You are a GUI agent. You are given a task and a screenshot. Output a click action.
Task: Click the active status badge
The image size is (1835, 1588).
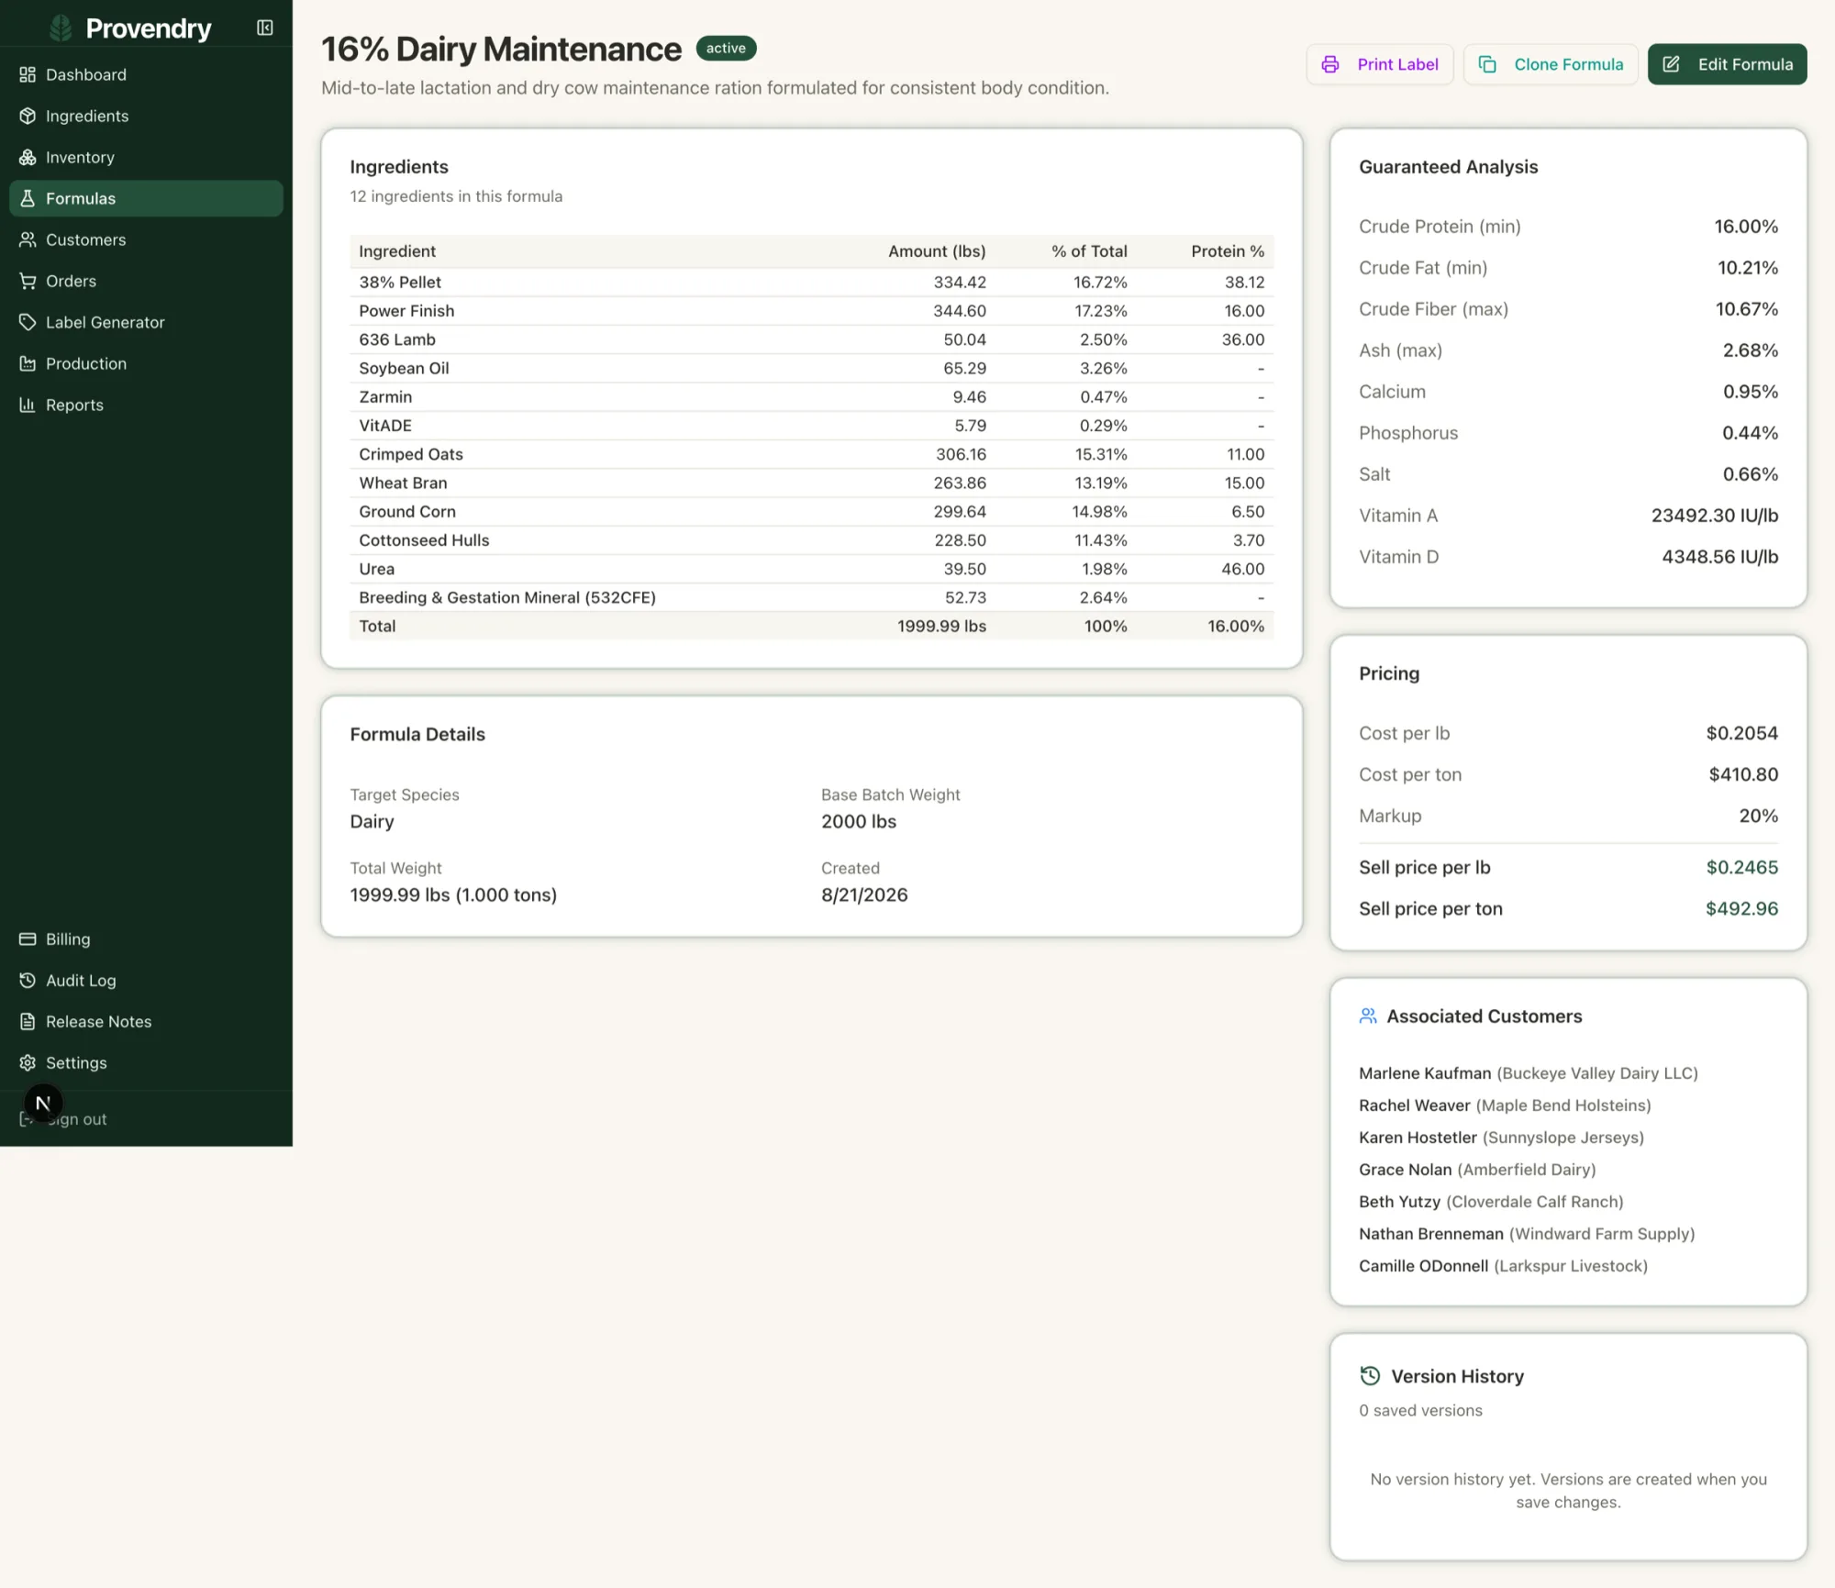(726, 49)
